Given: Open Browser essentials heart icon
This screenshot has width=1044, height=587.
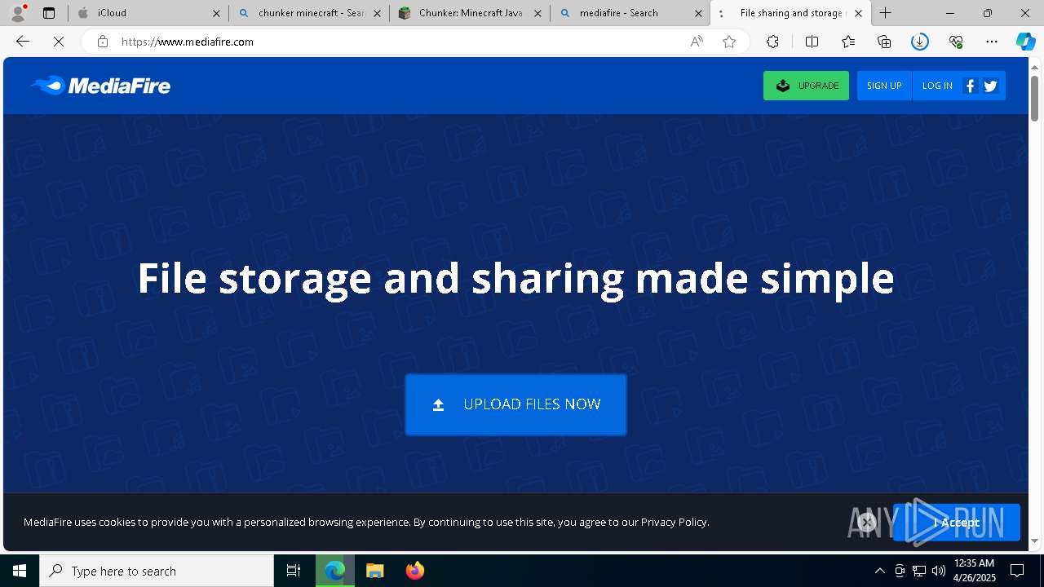Looking at the screenshot, I should (956, 42).
